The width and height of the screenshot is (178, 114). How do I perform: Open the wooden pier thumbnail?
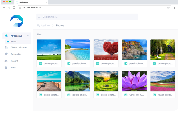tap(49, 81)
